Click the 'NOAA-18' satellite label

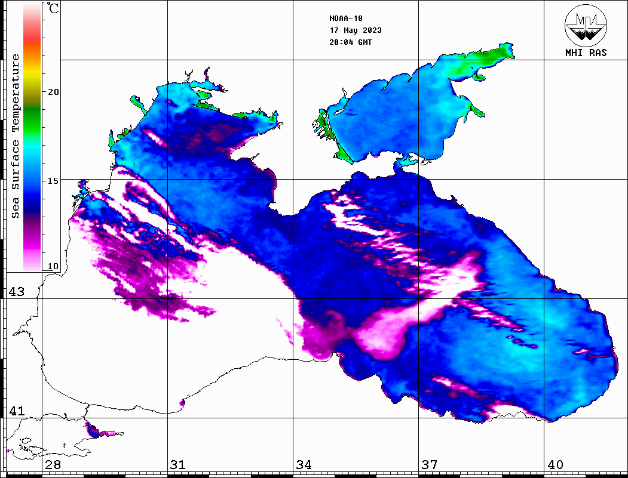346,18
